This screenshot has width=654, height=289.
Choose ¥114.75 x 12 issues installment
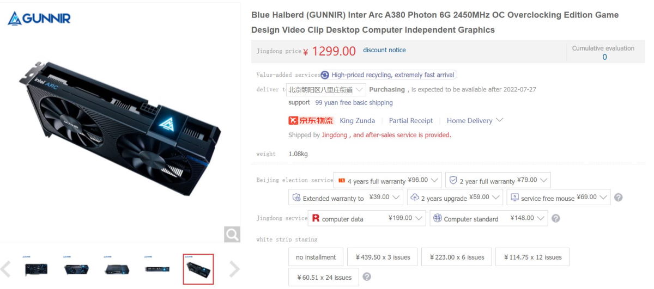coord(532,257)
